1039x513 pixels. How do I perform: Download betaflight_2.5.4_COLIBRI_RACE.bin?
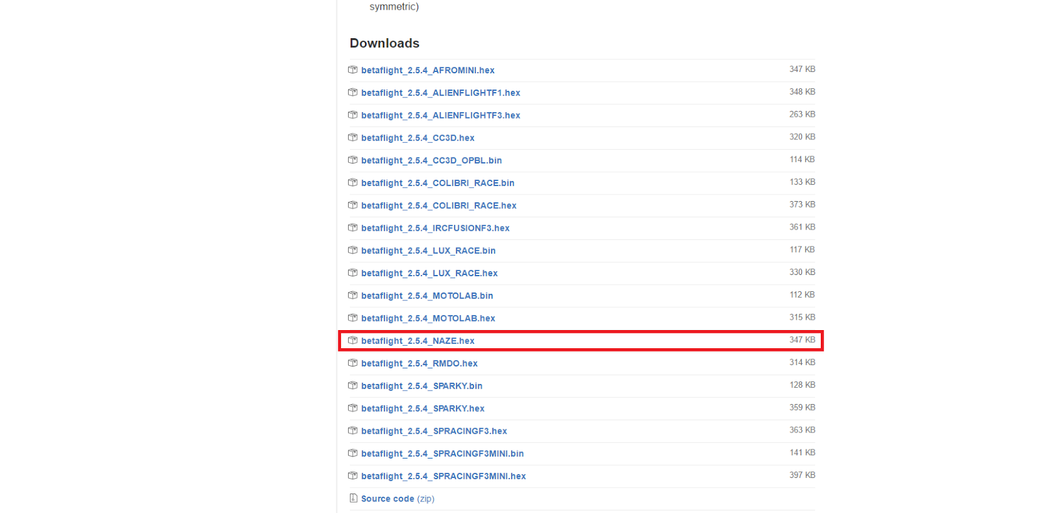(x=438, y=183)
